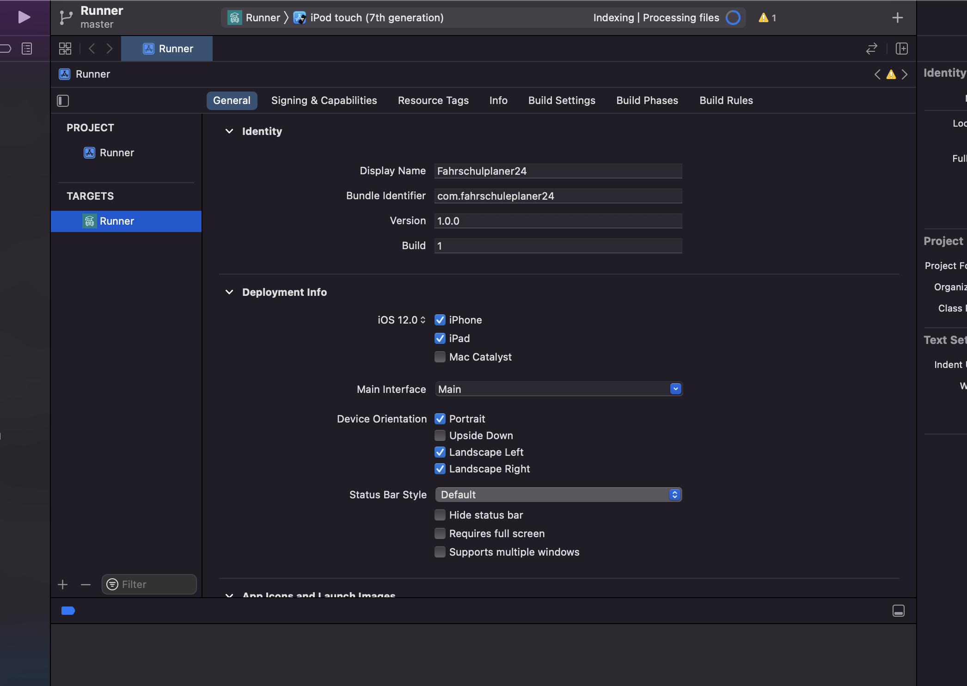967x686 pixels.
Task: Open the Build Settings tab
Action: point(562,100)
